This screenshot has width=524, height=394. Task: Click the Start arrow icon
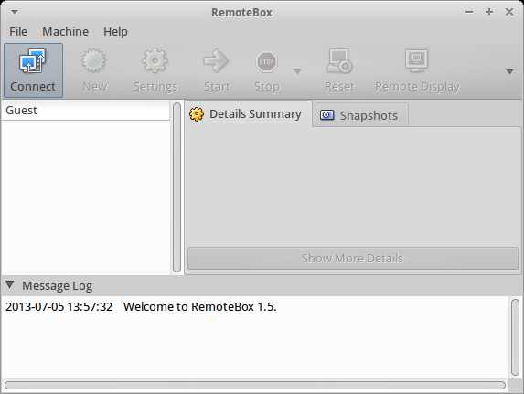click(x=216, y=60)
